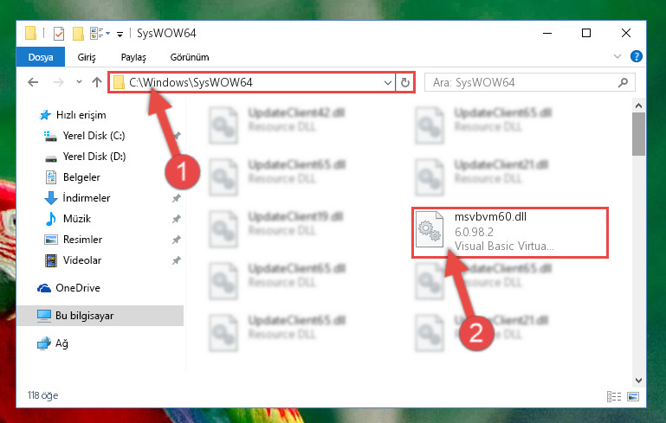666x423 pixels.
Task: Open the Paylaş tab
Action: 133,57
